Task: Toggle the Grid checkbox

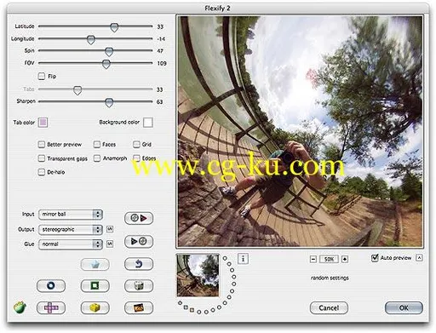Action: click(x=136, y=145)
